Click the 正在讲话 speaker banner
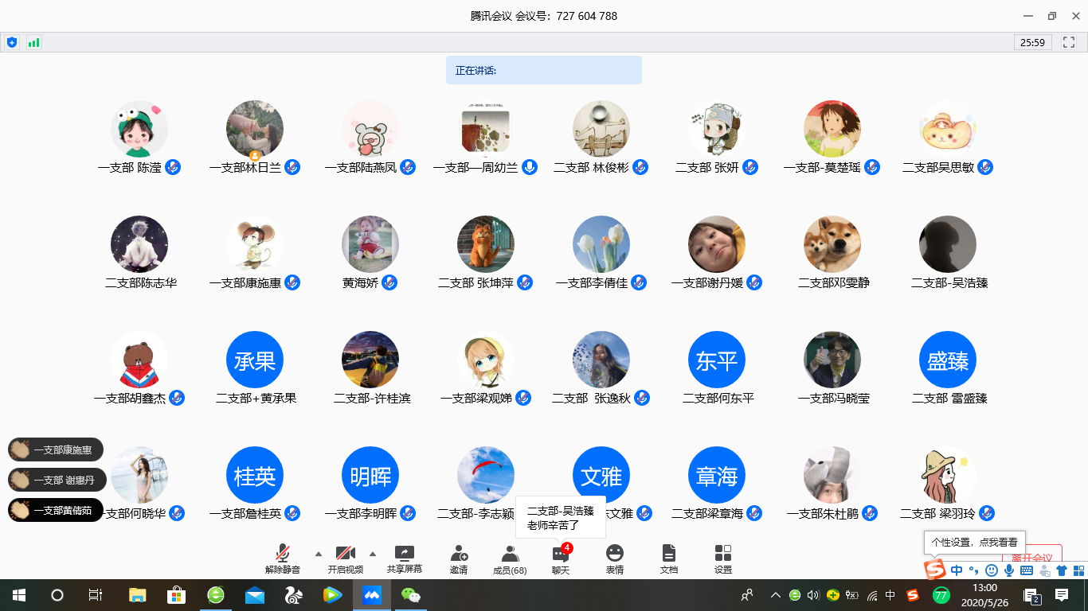Image resolution: width=1088 pixels, height=611 pixels. [544, 70]
